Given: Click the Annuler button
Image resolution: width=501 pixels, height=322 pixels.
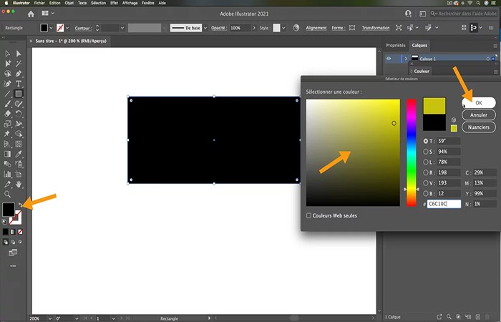Looking at the screenshot, I should 477,114.
